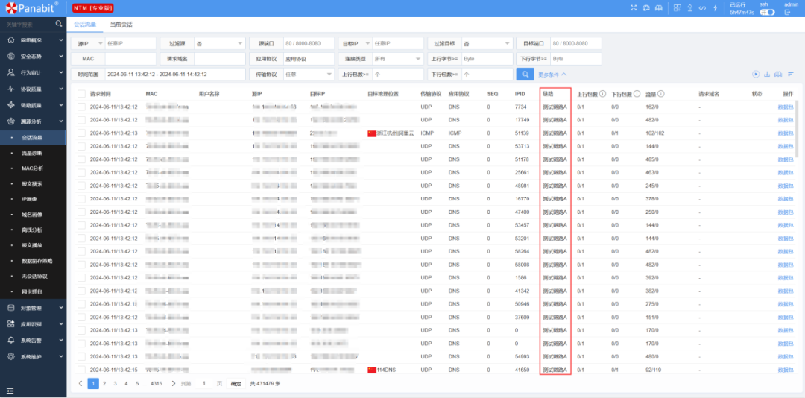Click the 系统维护 gear icon in sidebar
Screen dimensions: 805x398
(x=10, y=356)
